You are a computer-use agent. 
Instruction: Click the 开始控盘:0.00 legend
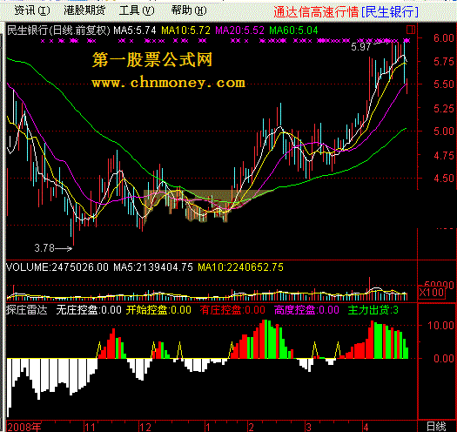[x=158, y=310]
